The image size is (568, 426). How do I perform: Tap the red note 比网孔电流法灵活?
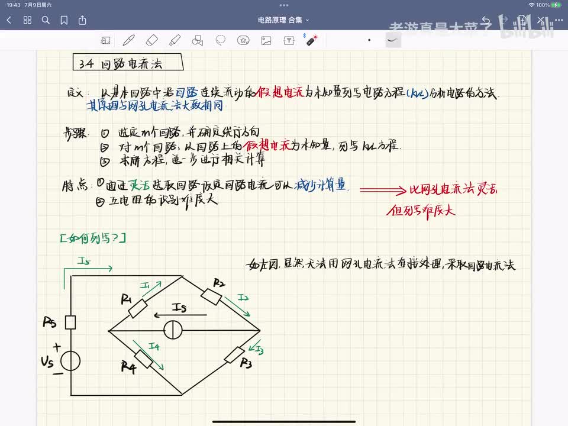(x=454, y=189)
